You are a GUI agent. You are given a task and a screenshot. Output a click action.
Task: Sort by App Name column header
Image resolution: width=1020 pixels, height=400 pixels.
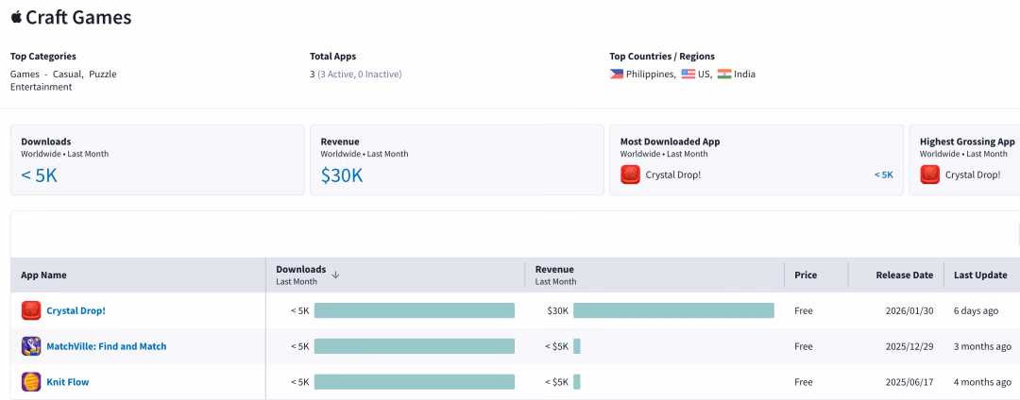point(43,275)
